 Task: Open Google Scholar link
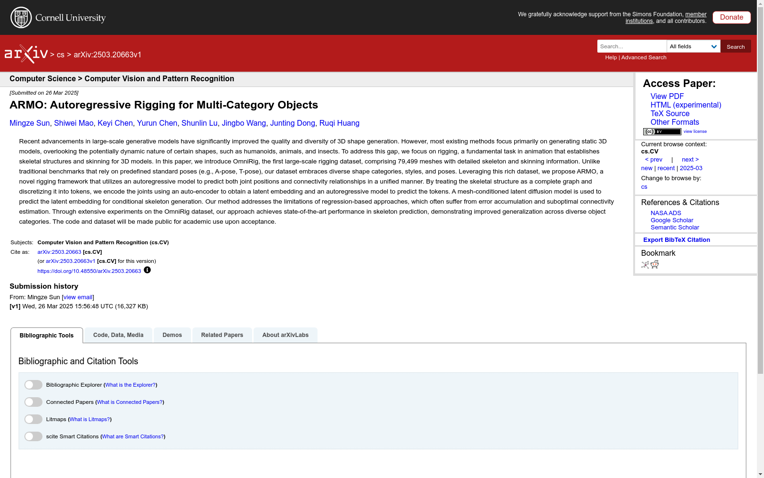point(672,220)
